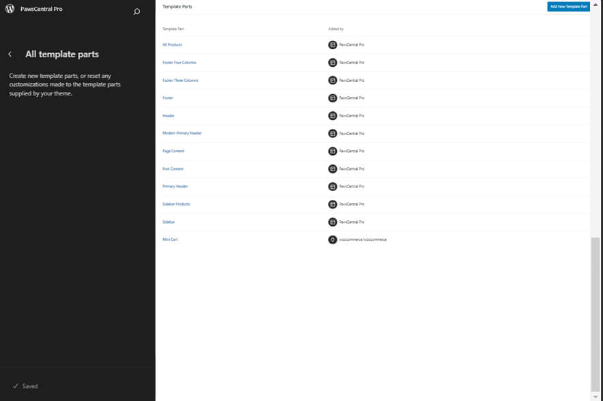
Task: Click the WordPress logo icon
Action: tap(10, 10)
